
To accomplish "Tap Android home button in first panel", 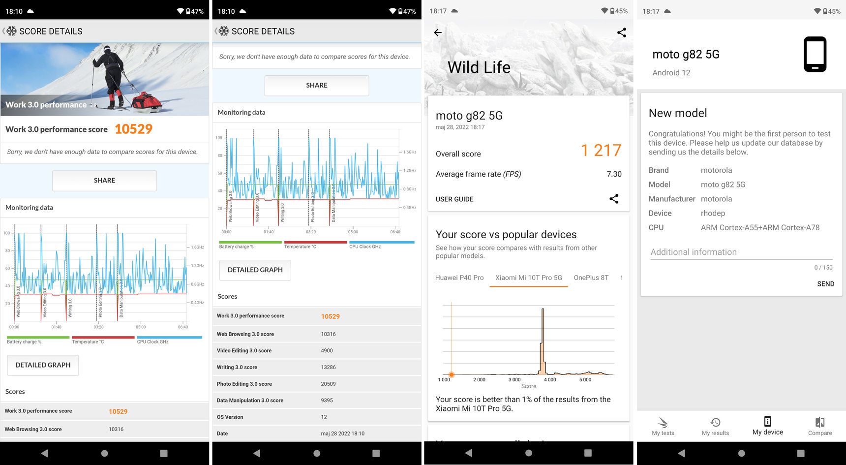I will (104, 453).
